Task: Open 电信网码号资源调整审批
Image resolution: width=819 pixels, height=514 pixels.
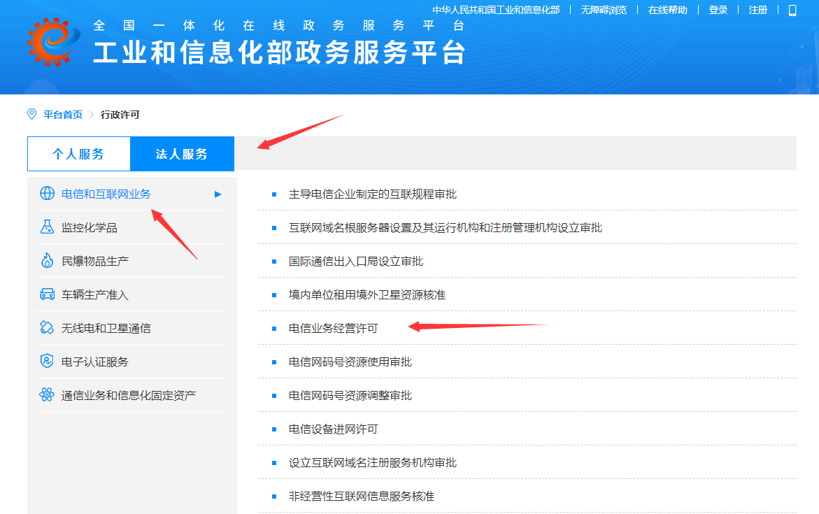Action: [350, 395]
